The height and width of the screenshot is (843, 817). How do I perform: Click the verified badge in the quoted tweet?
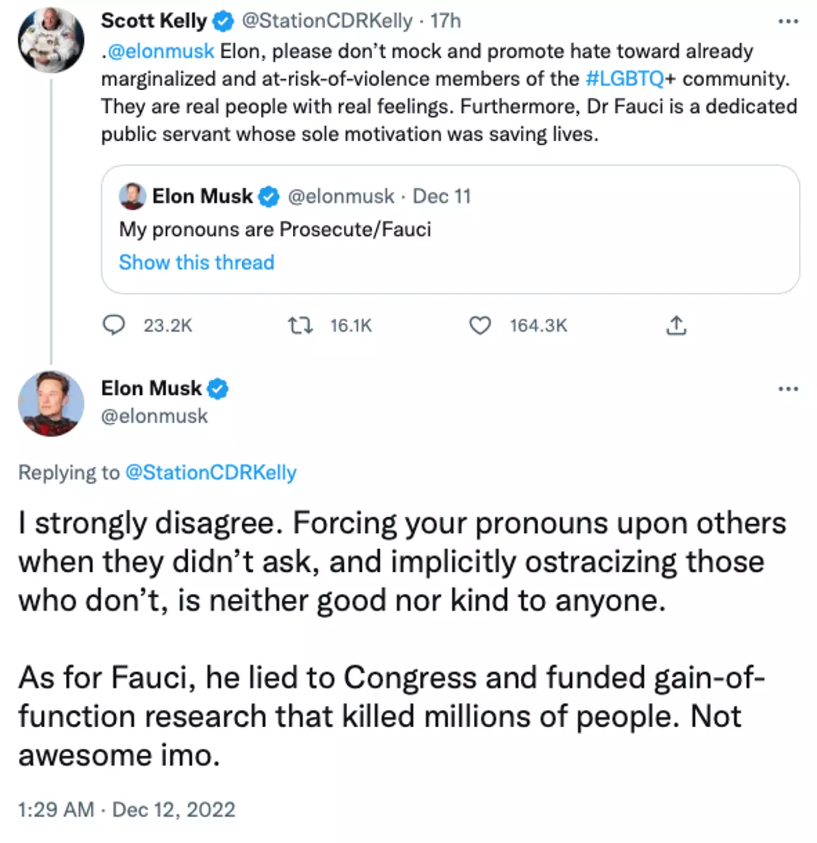tap(269, 197)
